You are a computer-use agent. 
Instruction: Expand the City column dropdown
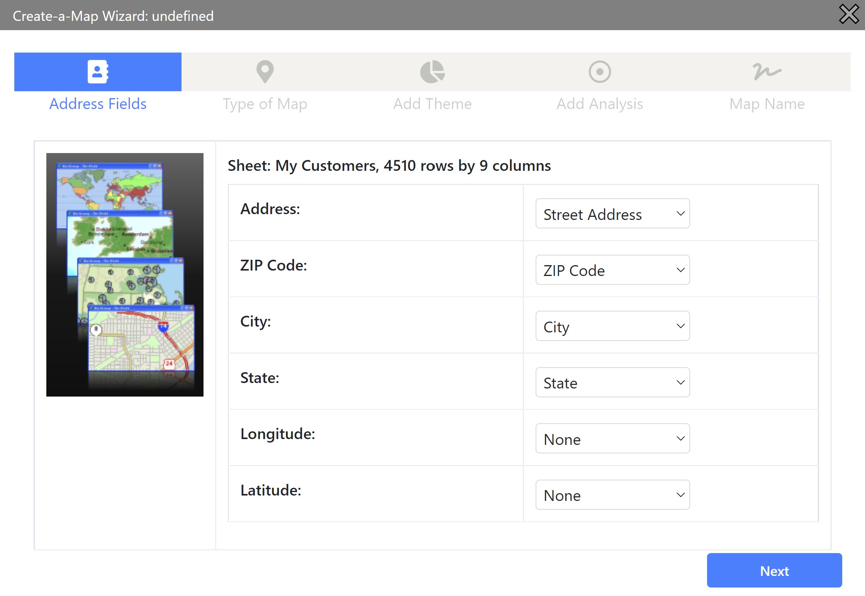[x=612, y=326]
